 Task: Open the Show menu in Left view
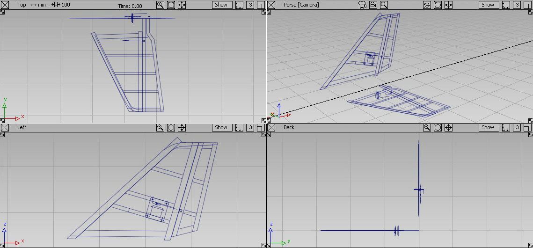click(221, 127)
